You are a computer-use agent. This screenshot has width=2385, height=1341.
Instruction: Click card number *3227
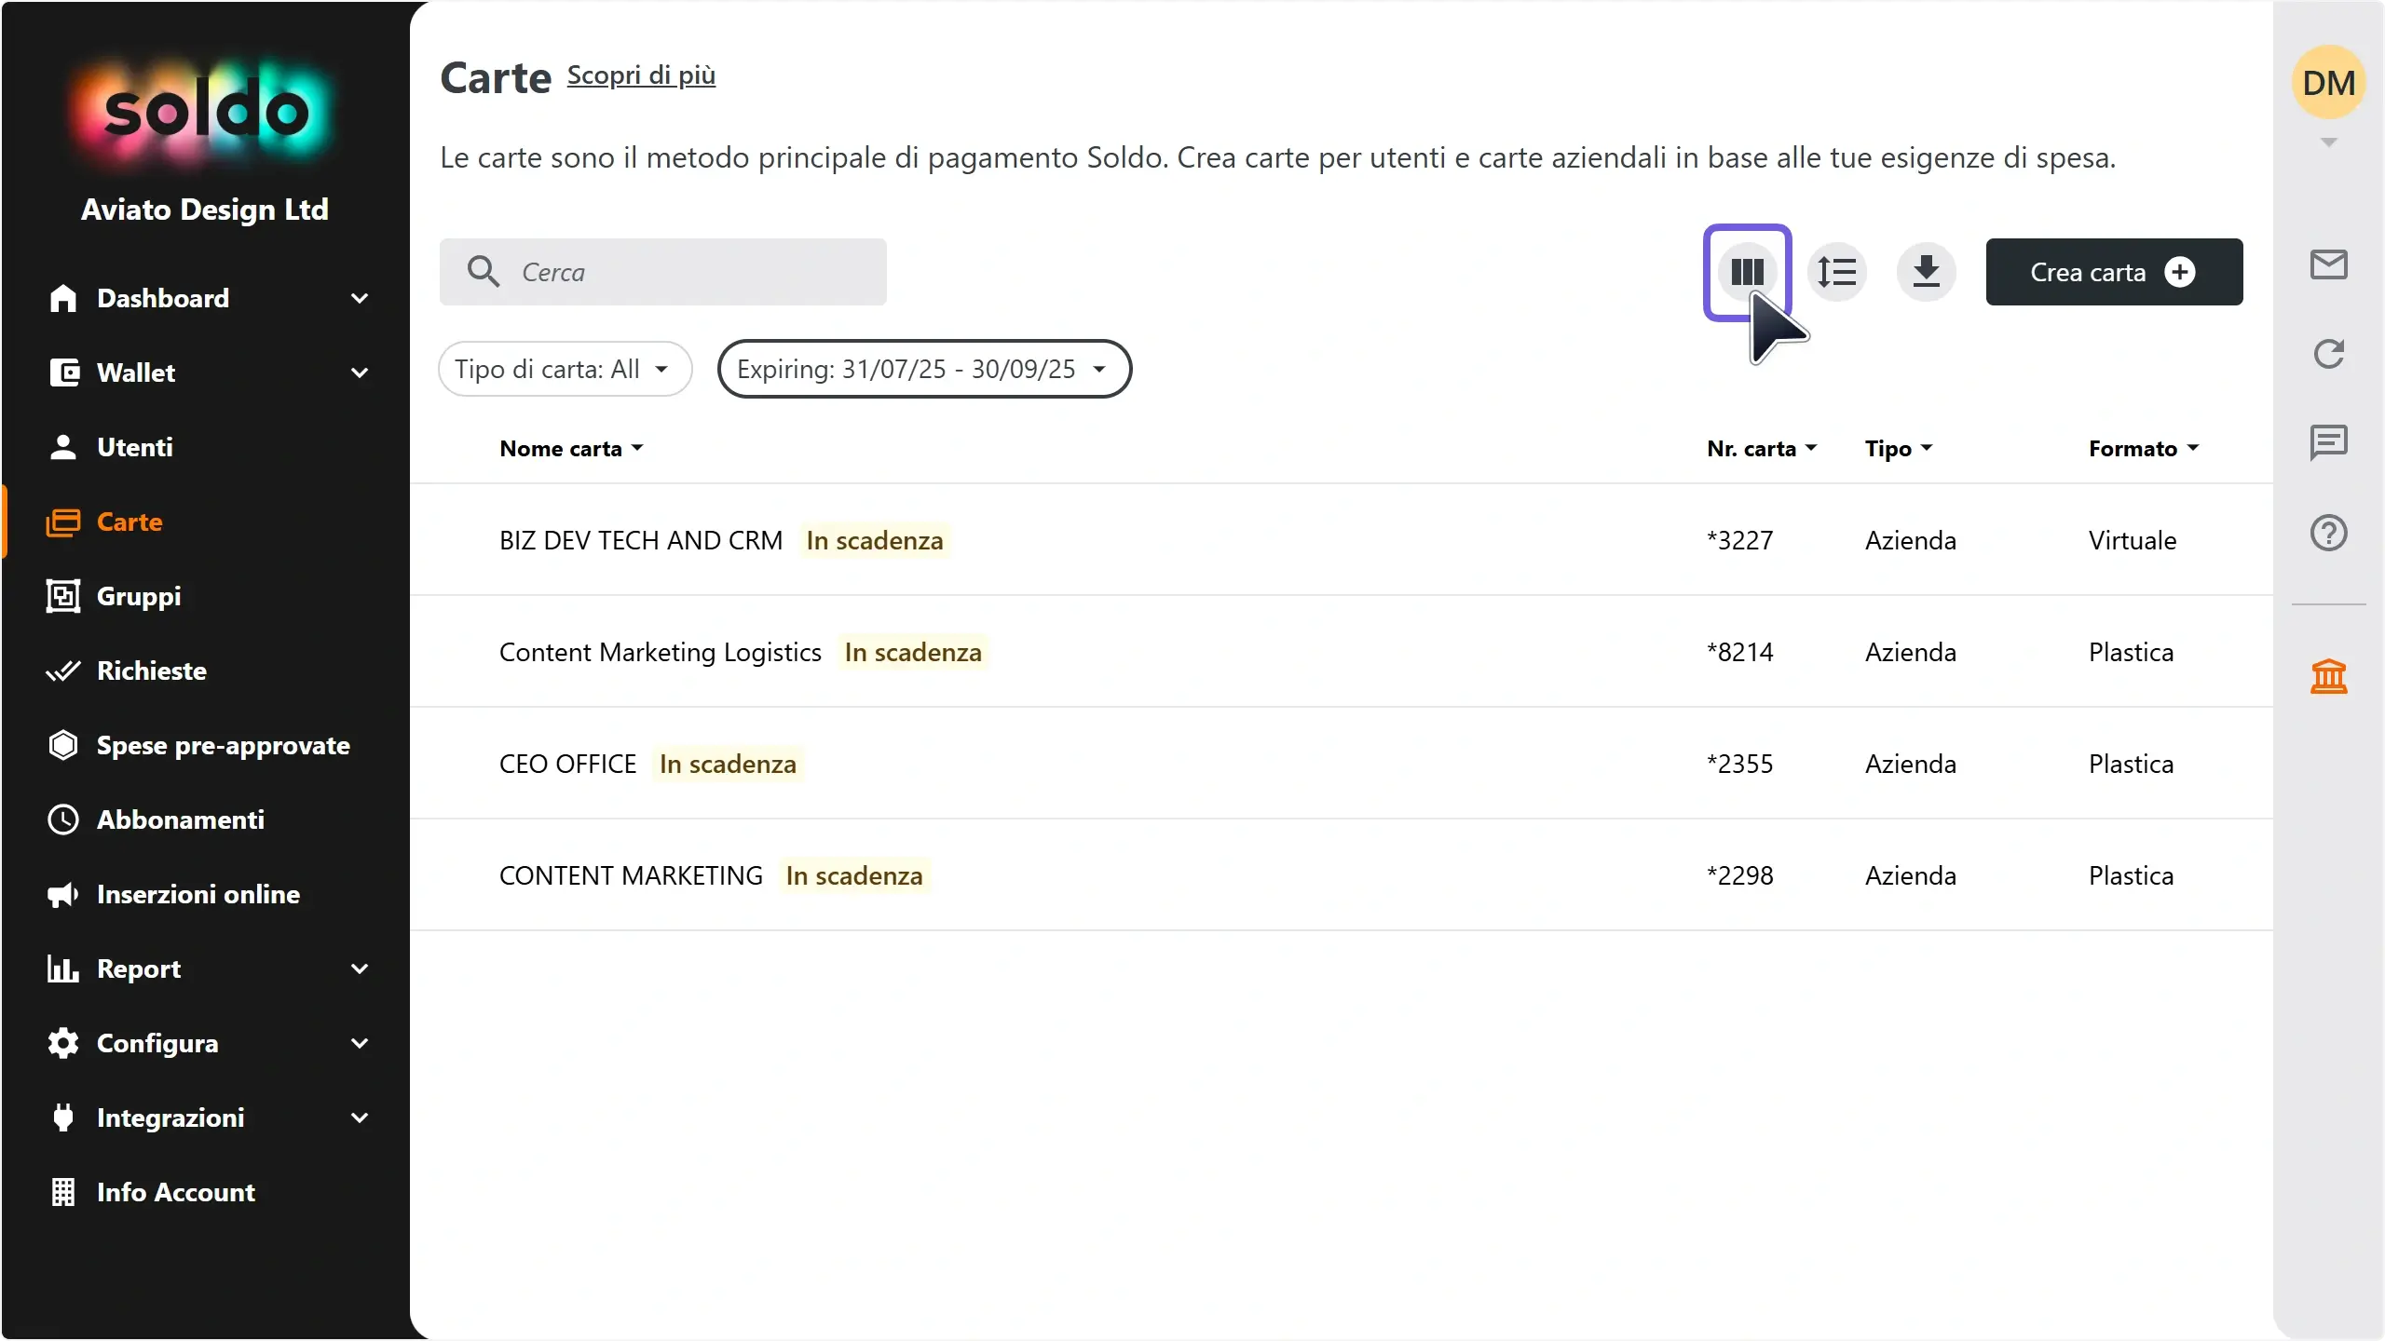click(1739, 540)
